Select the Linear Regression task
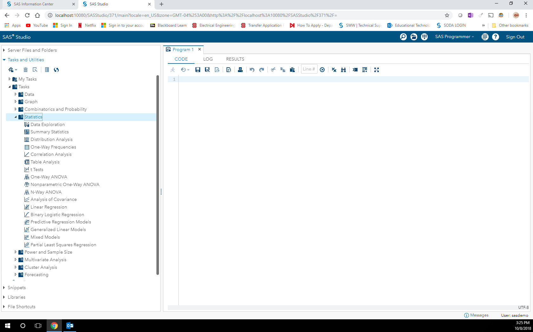 coord(49,207)
